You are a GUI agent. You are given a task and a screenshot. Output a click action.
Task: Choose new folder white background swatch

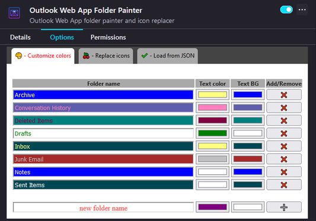[248, 207]
